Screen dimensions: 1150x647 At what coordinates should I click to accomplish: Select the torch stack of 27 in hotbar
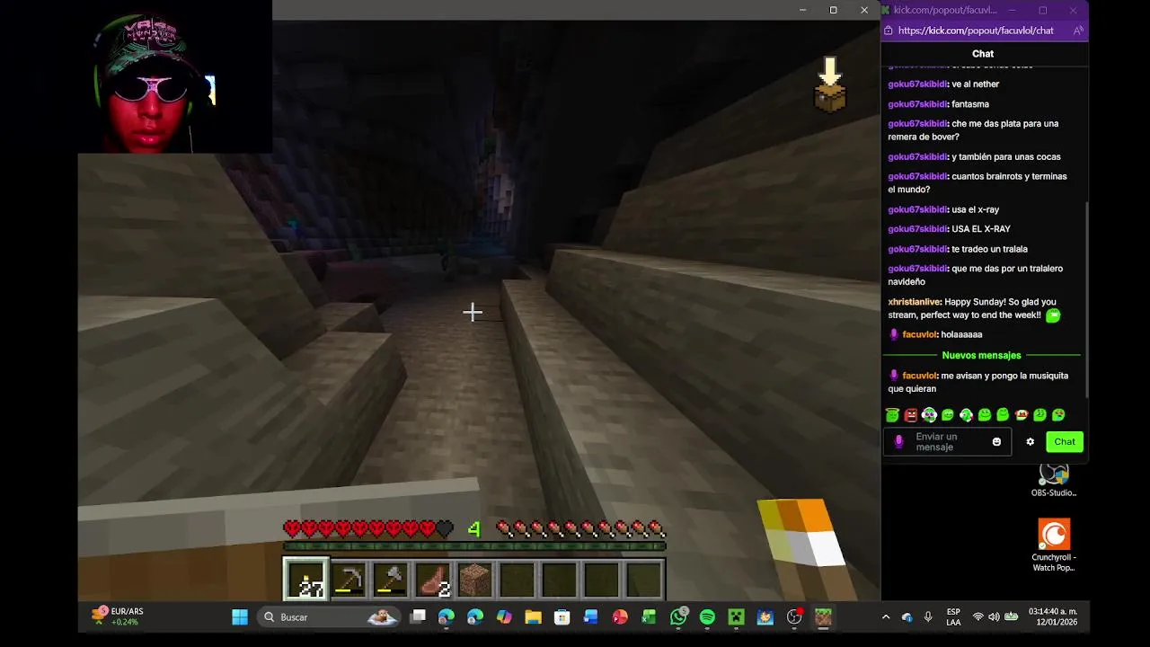[305, 580]
